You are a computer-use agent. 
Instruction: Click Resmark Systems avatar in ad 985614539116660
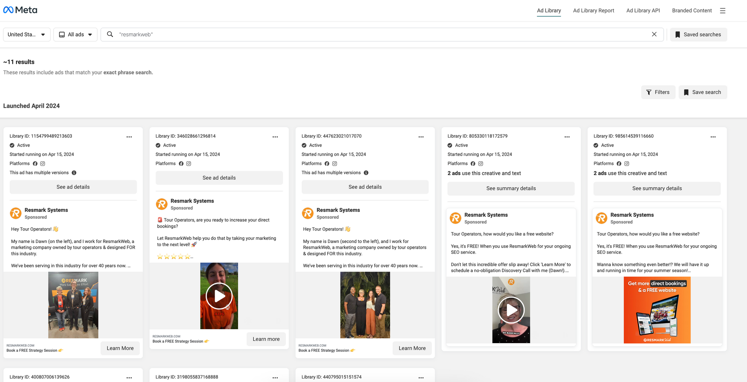coord(601,218)
